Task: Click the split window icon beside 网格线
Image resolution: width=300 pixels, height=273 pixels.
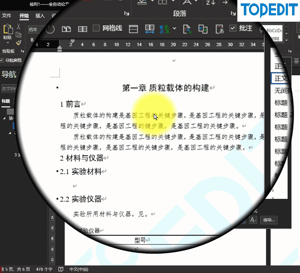Action: pyautogui.click(x=133, y=29)
